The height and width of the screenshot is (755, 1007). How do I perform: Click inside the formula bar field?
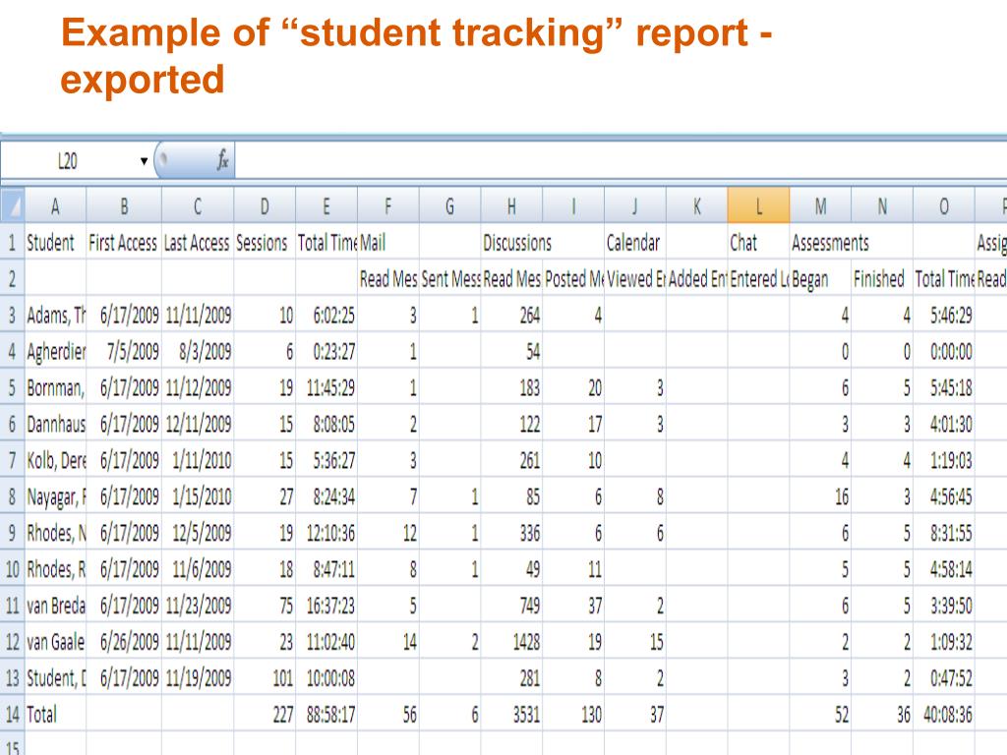621,160
